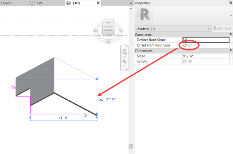
Task: Activate the Zoom Region tool in navigation bar
Action: [x=124, y=61]
